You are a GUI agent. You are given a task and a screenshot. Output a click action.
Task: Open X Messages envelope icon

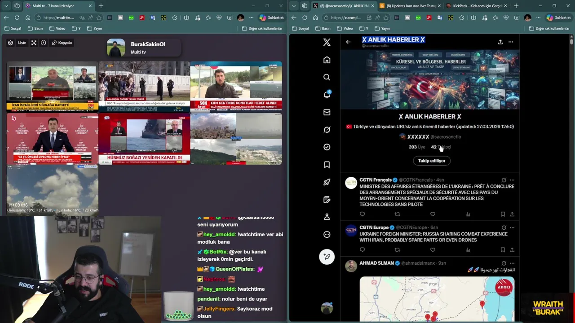(327, 112)
